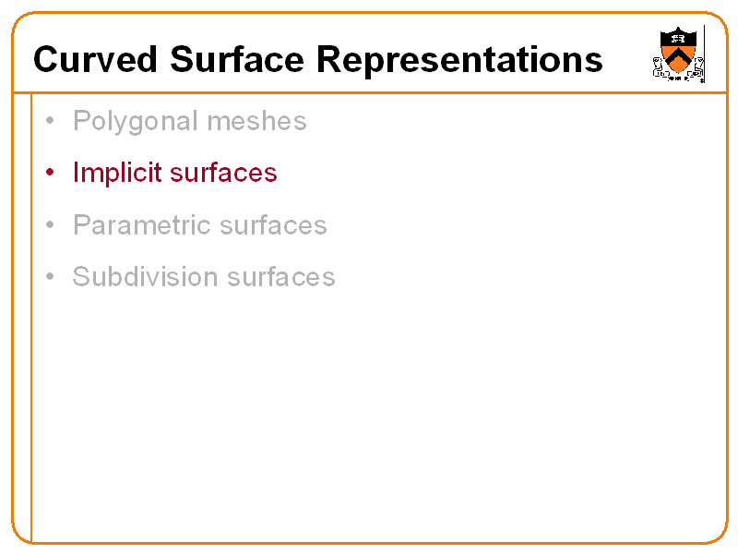Select the "Polygonal meshes" bullet text
738x554 pixels.
tap(189, 121)
